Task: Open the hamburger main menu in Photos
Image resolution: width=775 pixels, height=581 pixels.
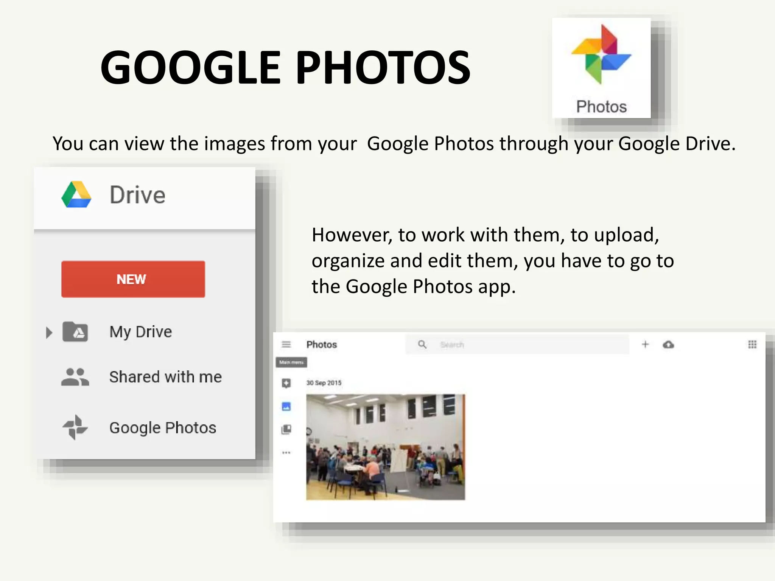Action: click(286, 344)
